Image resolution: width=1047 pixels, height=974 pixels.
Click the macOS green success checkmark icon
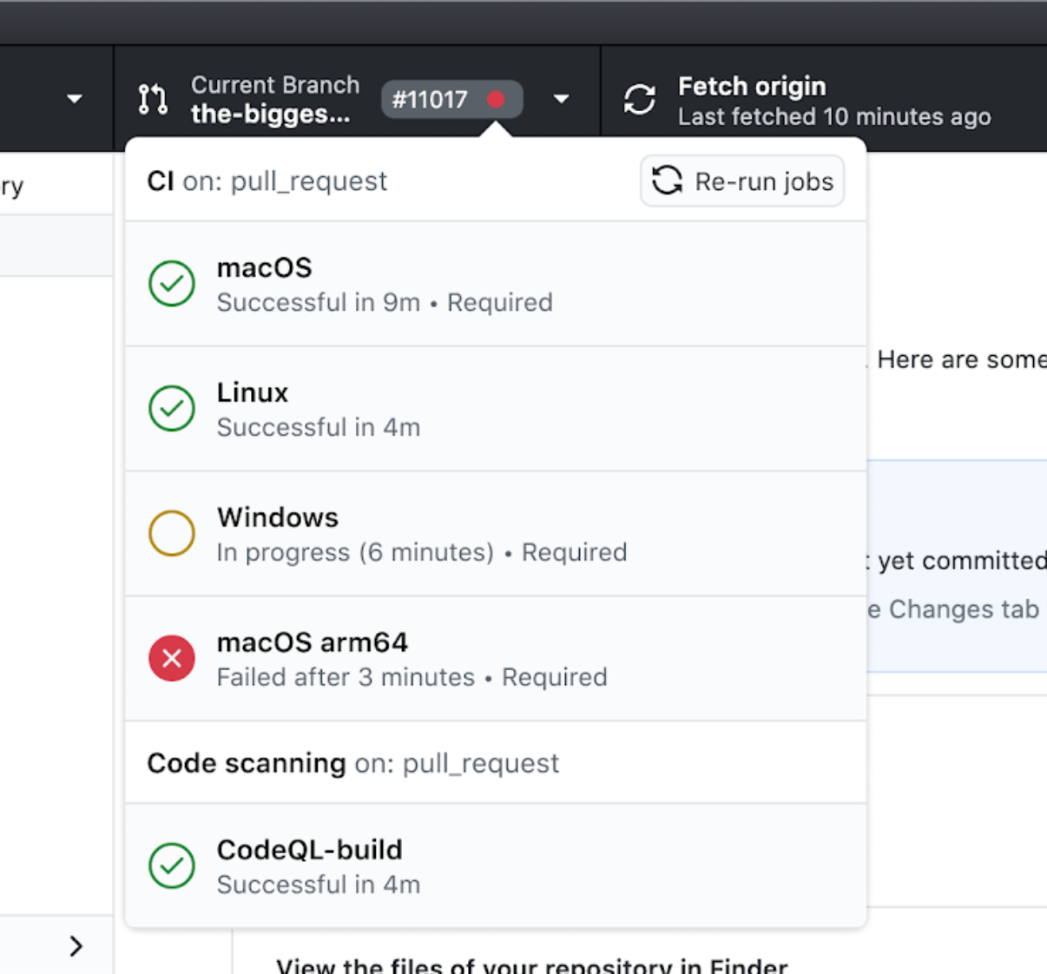(172, 284)
